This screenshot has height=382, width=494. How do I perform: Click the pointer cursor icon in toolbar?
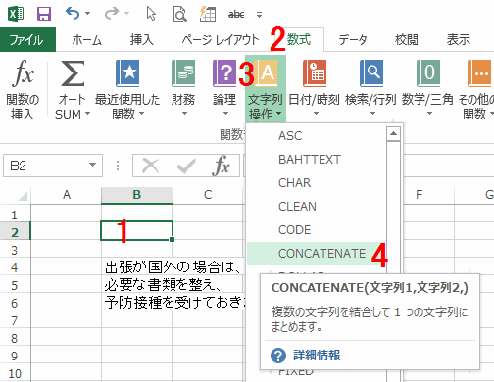point(151,14)
